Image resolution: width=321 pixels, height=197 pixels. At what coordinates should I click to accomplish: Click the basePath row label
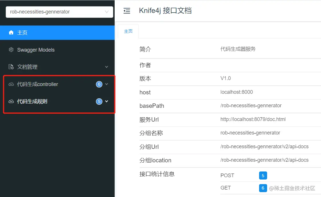point(152,106)
